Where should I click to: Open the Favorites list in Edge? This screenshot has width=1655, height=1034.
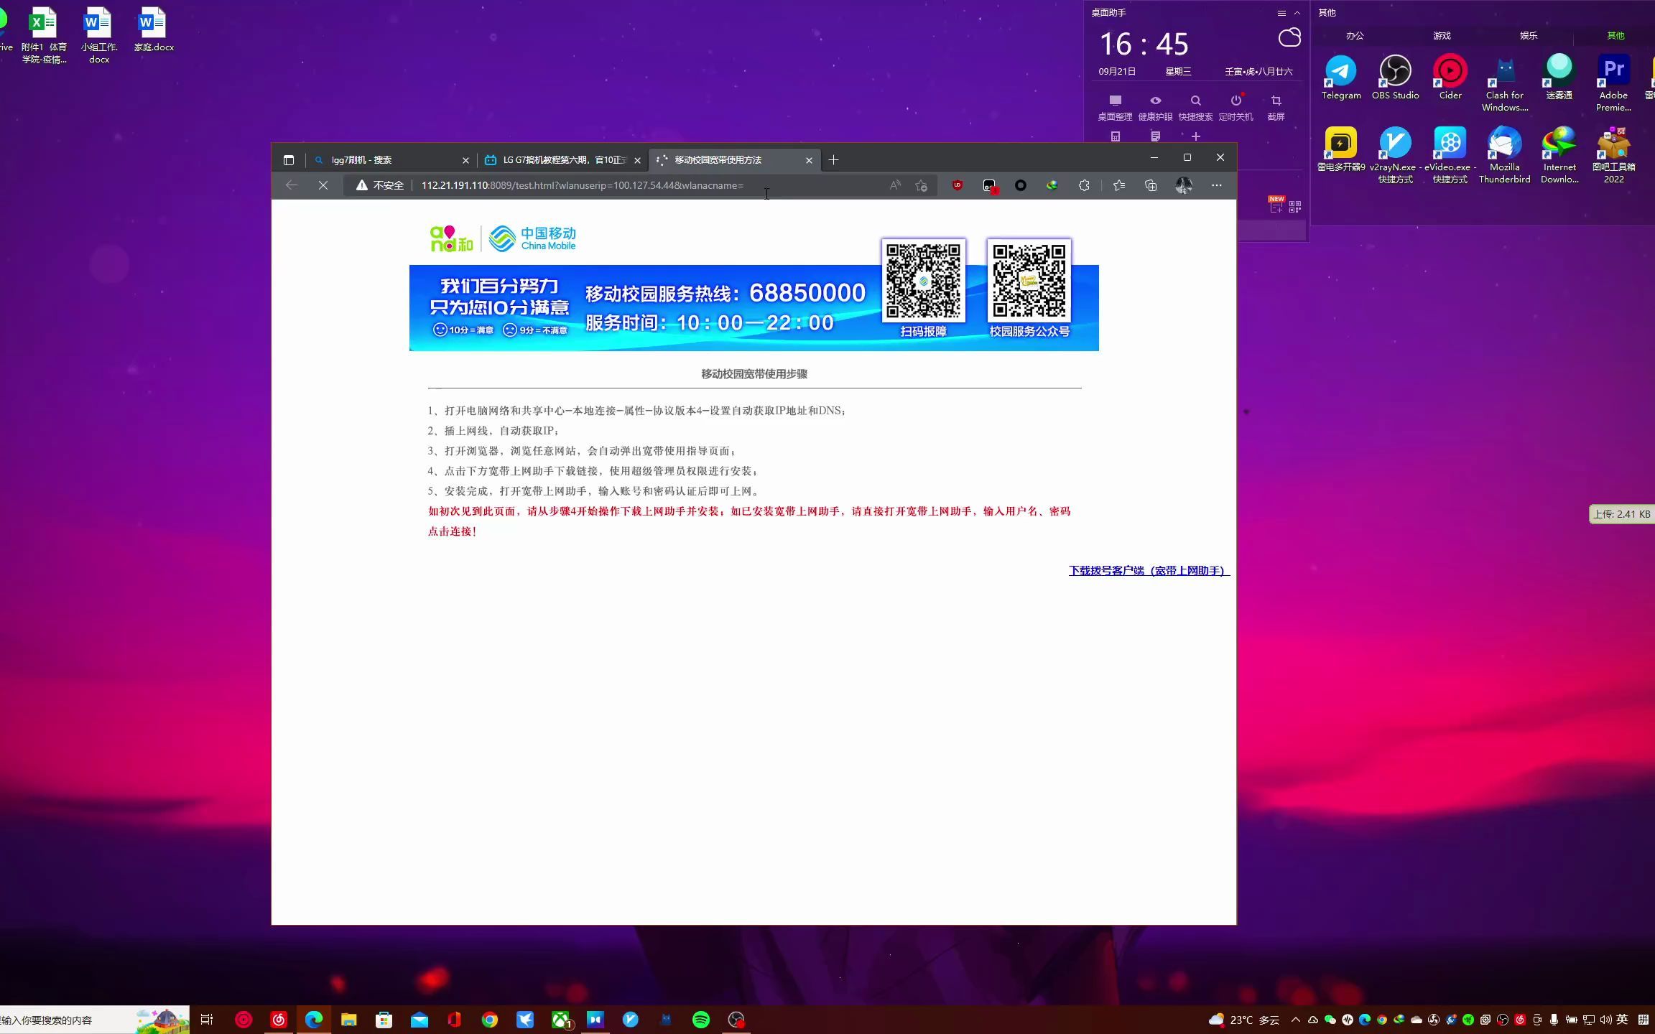pos(1119,185)
